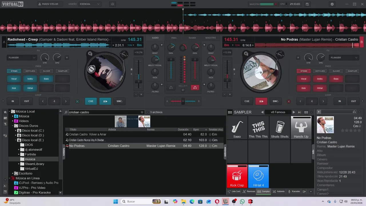Click the search magnifier icon in browser
This screenshot has height=206, width=366.
click(x=66, y=112)
